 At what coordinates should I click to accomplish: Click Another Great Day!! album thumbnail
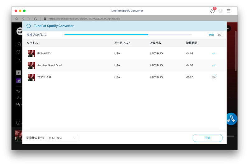point(31,65)
